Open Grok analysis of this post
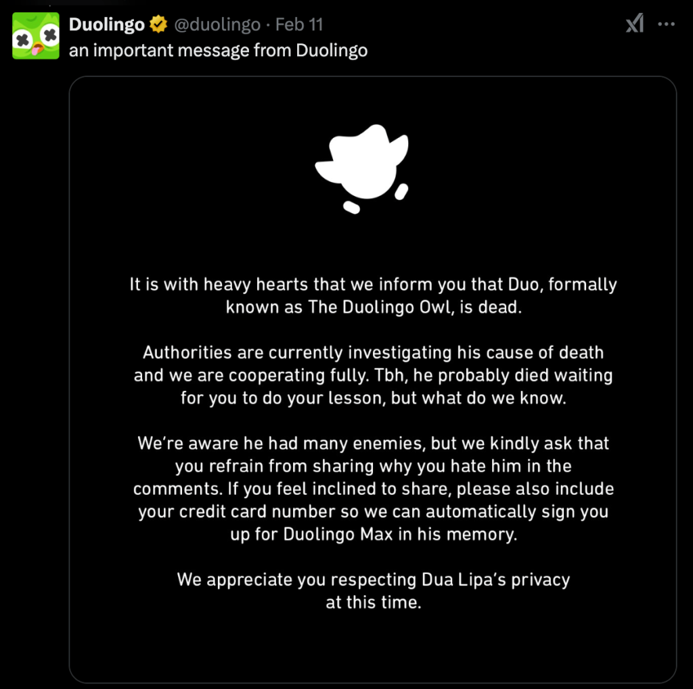This screenshot has height=689, width=693. click(634, 24)
